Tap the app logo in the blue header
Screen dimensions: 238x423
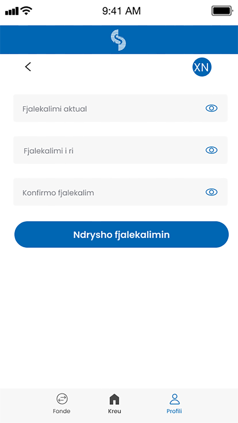pyautogui.click(x=119, y=39)
